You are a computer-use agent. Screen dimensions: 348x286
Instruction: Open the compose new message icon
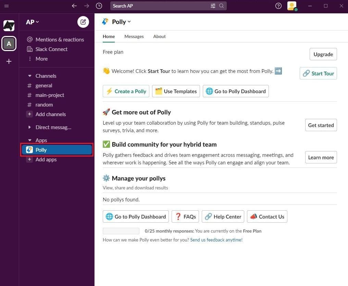[83, 22]
